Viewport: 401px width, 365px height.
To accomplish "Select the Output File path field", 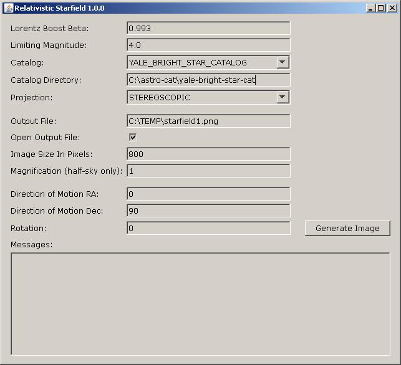I will pyautogui.click(x=208, y=121).
